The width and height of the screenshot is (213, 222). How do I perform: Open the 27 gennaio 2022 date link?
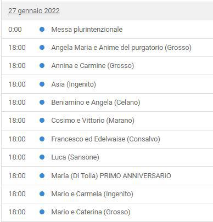point(34,11)
